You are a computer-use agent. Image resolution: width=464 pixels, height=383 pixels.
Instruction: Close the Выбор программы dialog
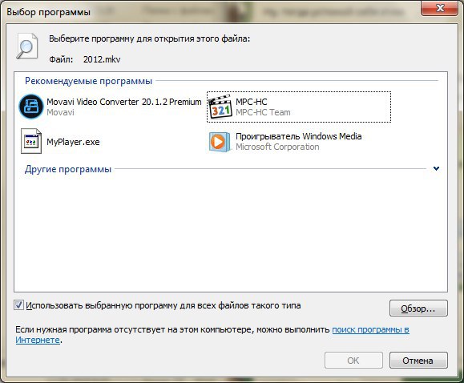point(440,8)
